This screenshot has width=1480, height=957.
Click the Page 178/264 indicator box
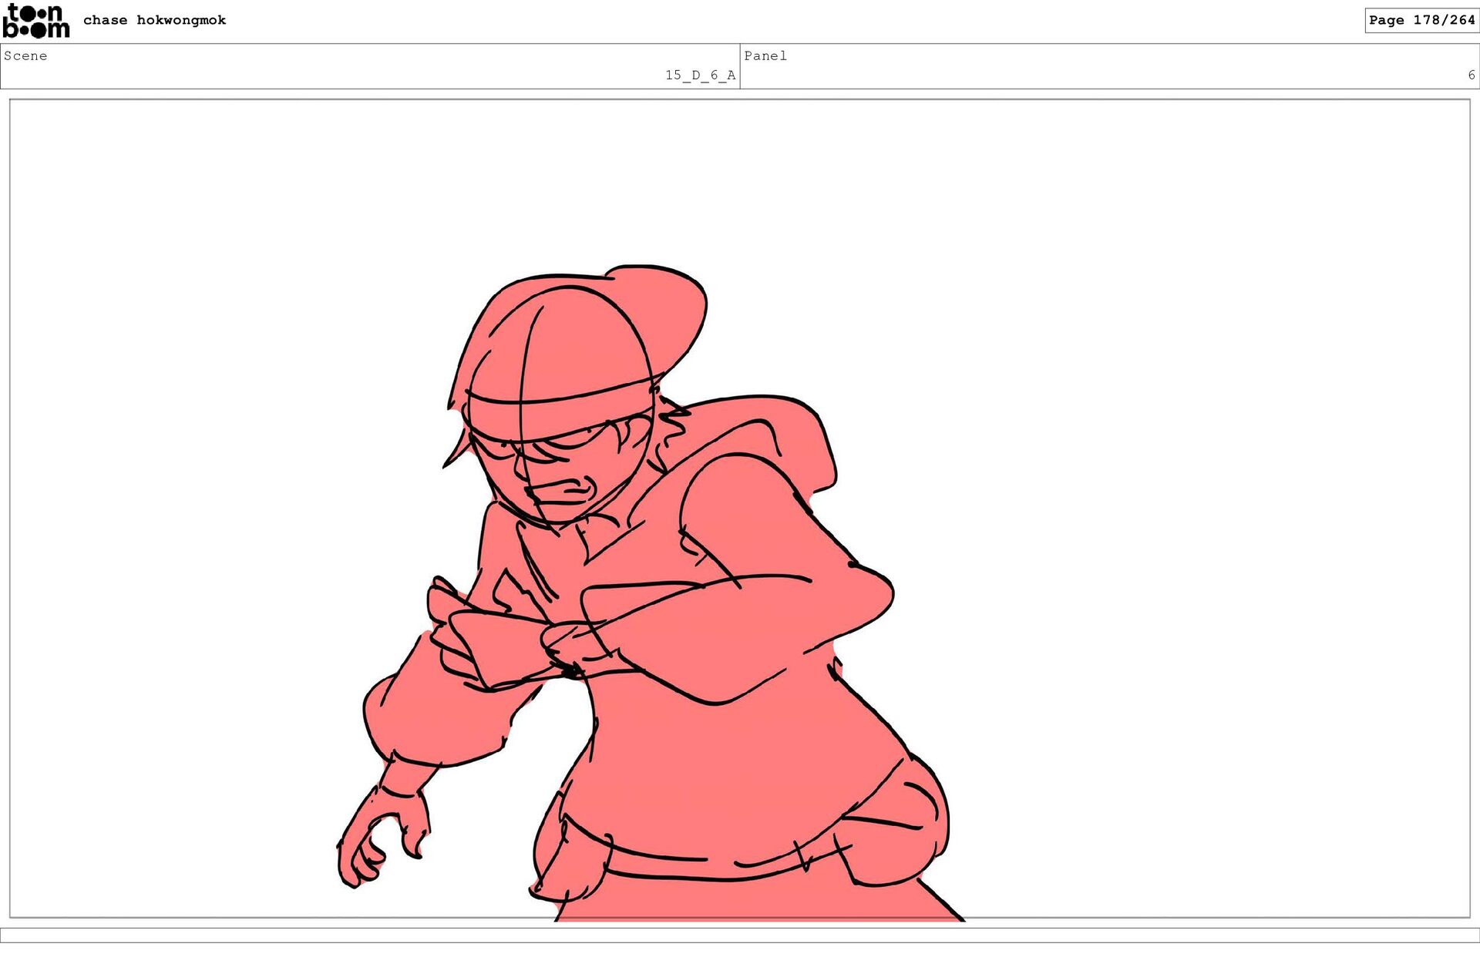click(1421, 20)
